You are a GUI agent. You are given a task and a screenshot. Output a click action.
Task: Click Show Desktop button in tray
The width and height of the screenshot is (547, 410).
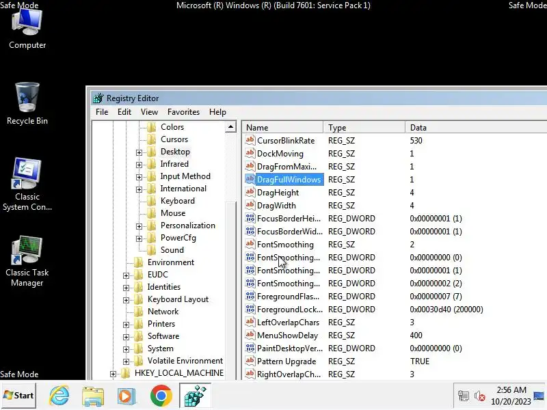click(539, 396)
